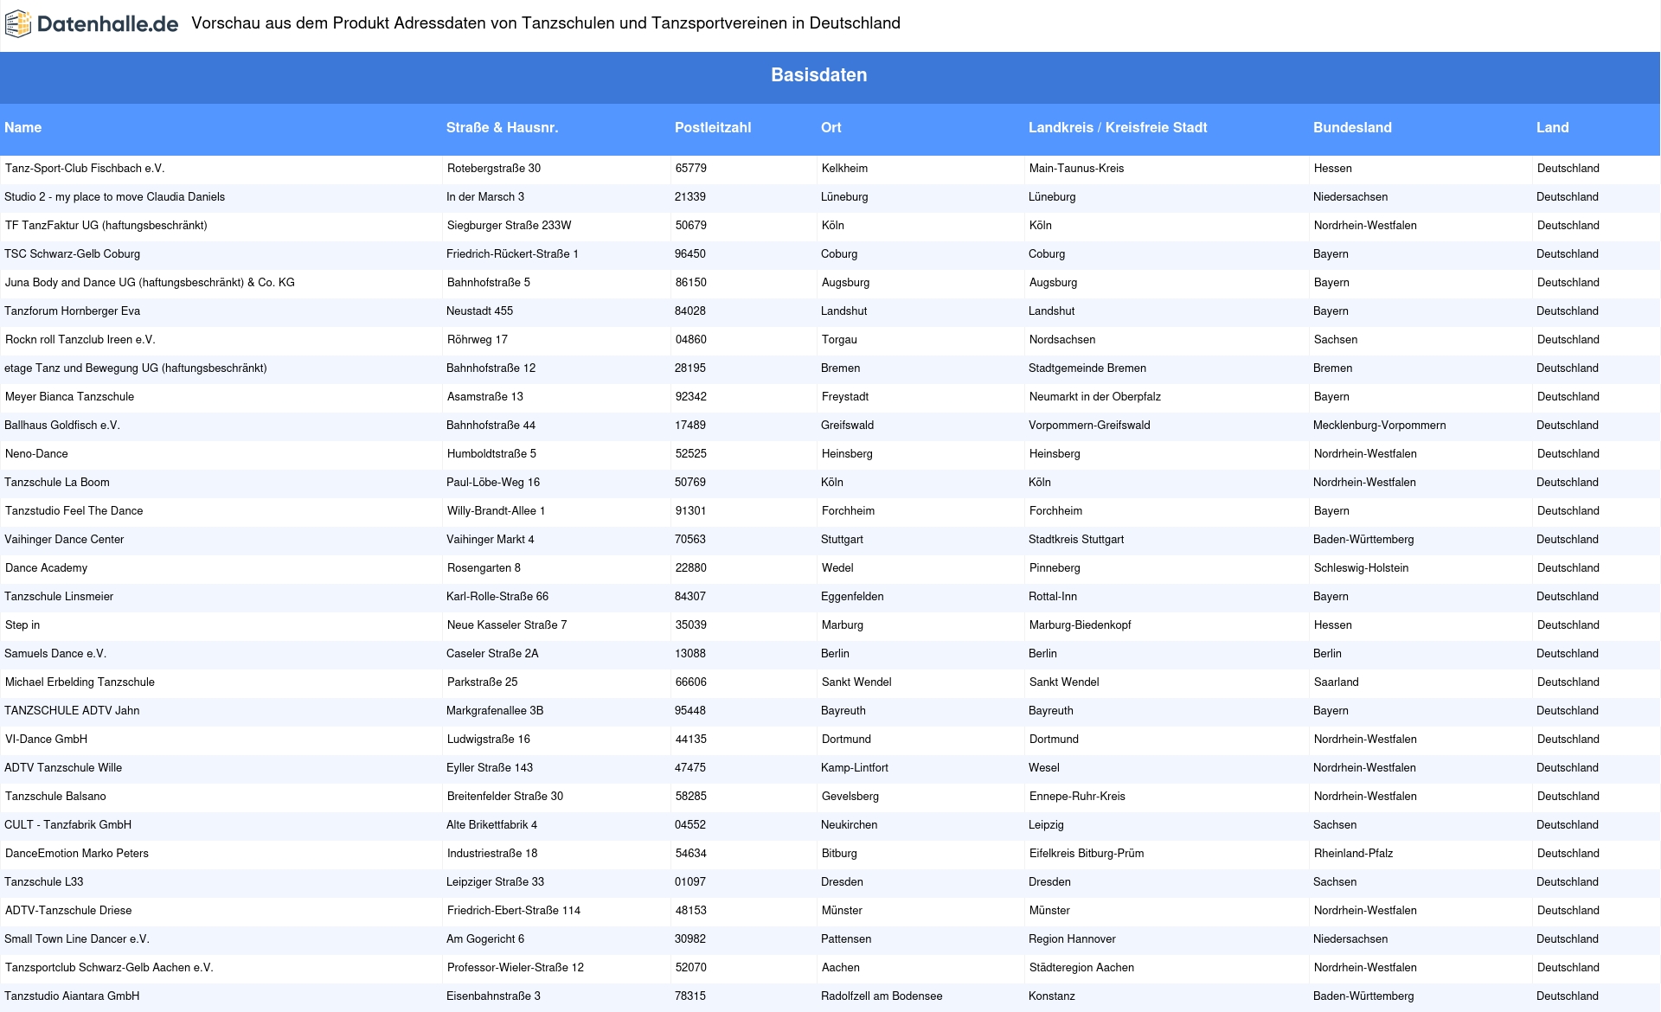Click Meyer Bianca Tanzschule name
Screen dimensions: 1661x1012
69,396
